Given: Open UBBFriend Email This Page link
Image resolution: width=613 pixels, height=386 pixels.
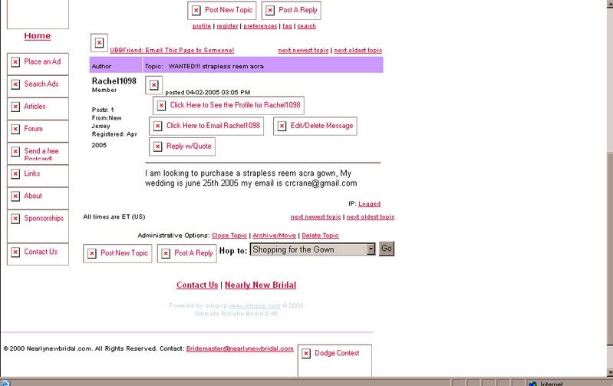Looking at the screenshot, I should click(172, 50).
